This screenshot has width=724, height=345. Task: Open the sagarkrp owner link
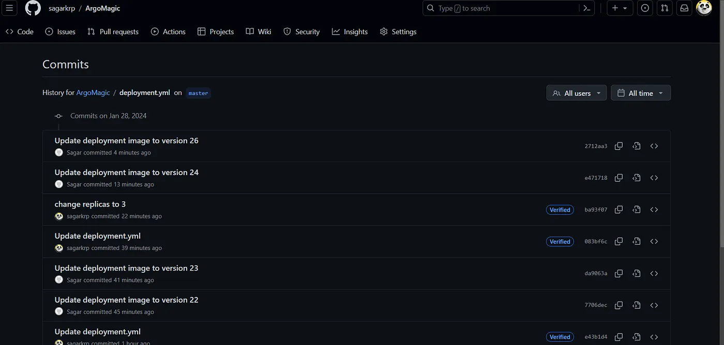pyautogui.click(x=62, y=8)
